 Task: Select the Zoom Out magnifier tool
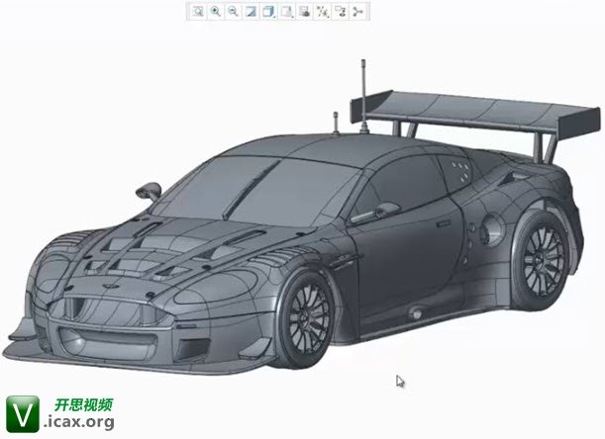pos(233,12)
